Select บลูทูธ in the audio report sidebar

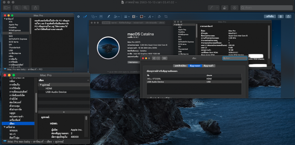coord(13,113)
